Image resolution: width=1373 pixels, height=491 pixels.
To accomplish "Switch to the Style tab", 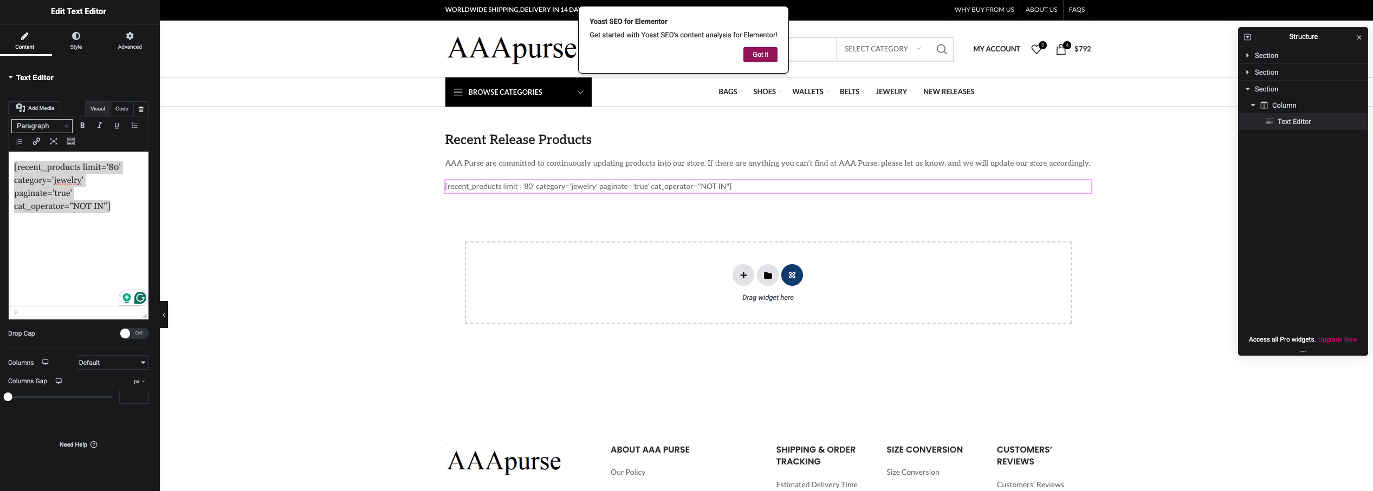I will pyautogui.click(x=76, y=41).
